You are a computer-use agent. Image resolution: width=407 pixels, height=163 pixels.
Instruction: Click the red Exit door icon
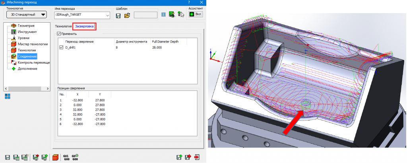click(197, 157)
